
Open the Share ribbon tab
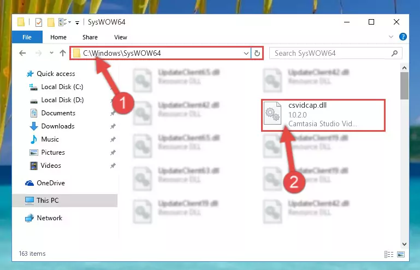[90, 37]
